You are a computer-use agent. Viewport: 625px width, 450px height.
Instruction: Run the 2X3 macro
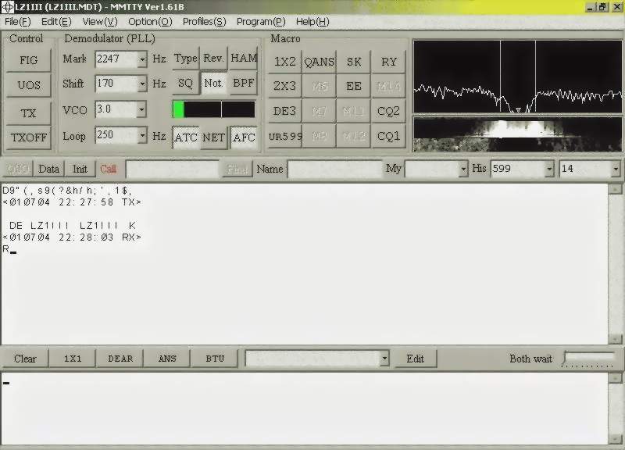coord(284,86)
